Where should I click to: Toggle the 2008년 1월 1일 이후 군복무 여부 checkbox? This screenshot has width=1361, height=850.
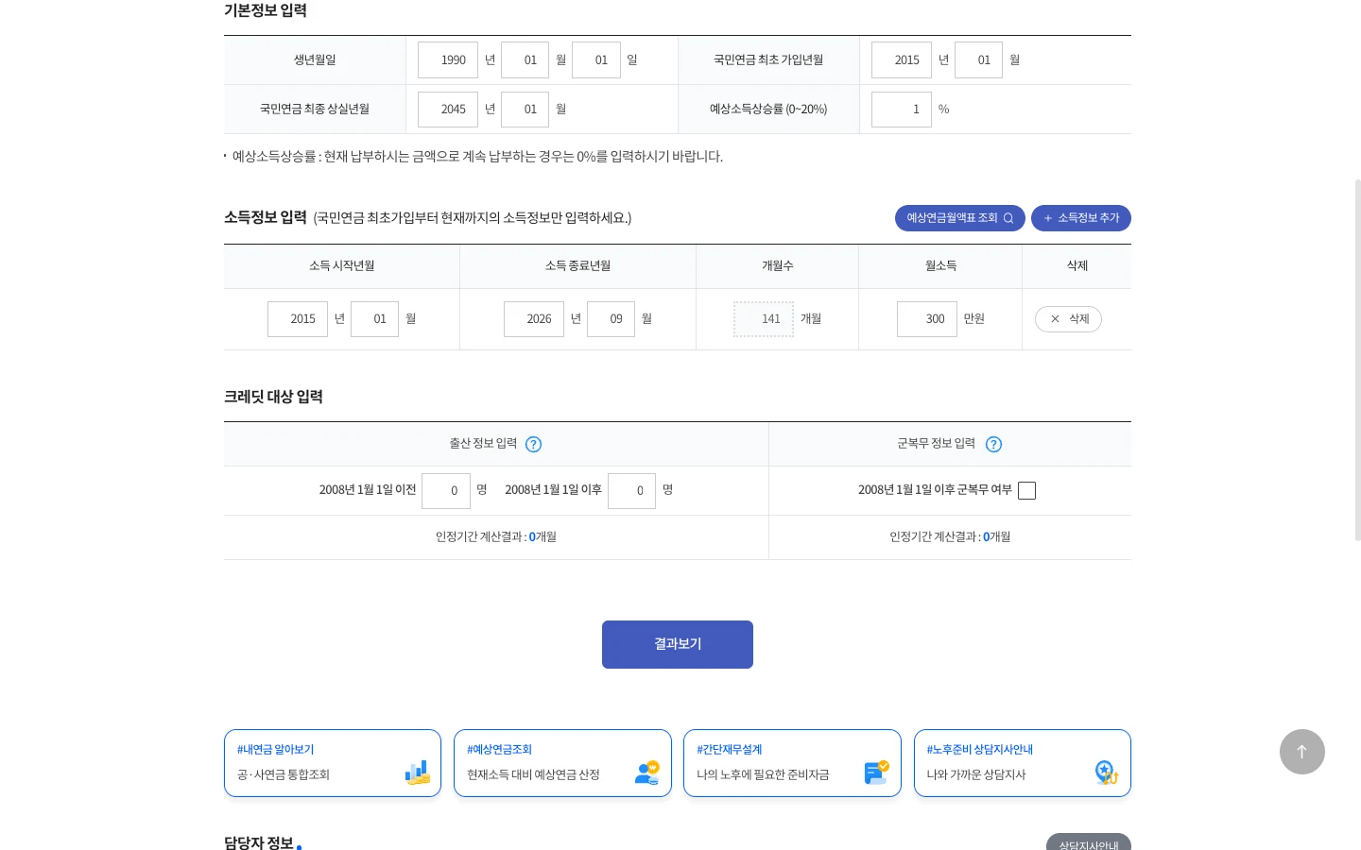point(1026,491)
